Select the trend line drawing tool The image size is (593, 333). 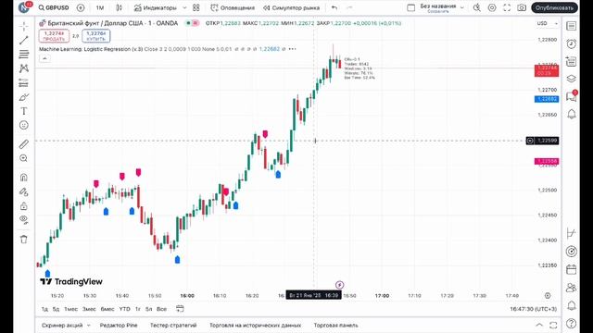point(24,40)
